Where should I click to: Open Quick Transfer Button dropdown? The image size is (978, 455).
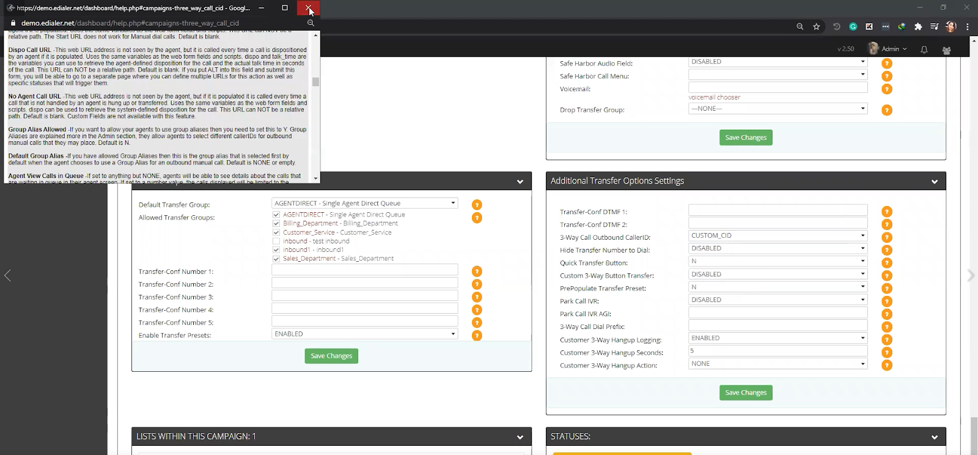(778, 261)
